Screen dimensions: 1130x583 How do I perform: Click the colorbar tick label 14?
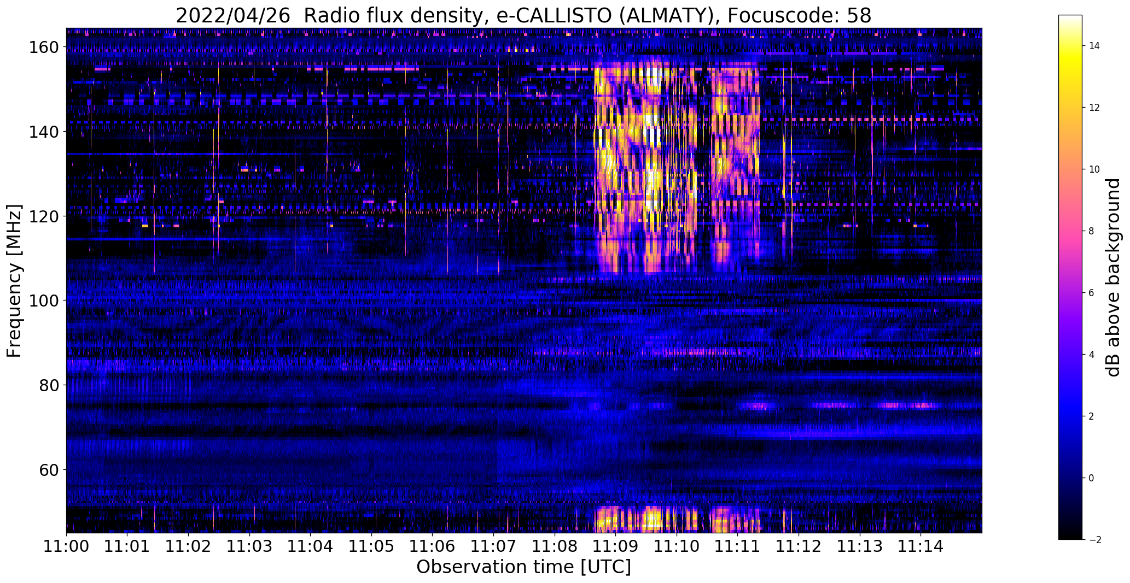[1094, 46]
